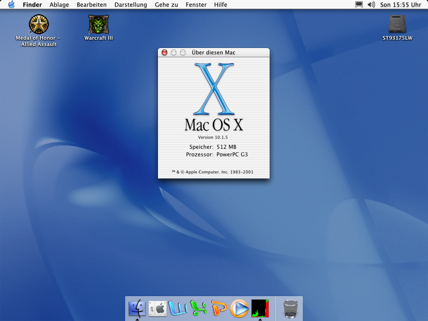Image resolution: width=428 pixels, height=321 pixels.
Task: Launch Microsoft Word from the Dock
Action: click(178, 308)
